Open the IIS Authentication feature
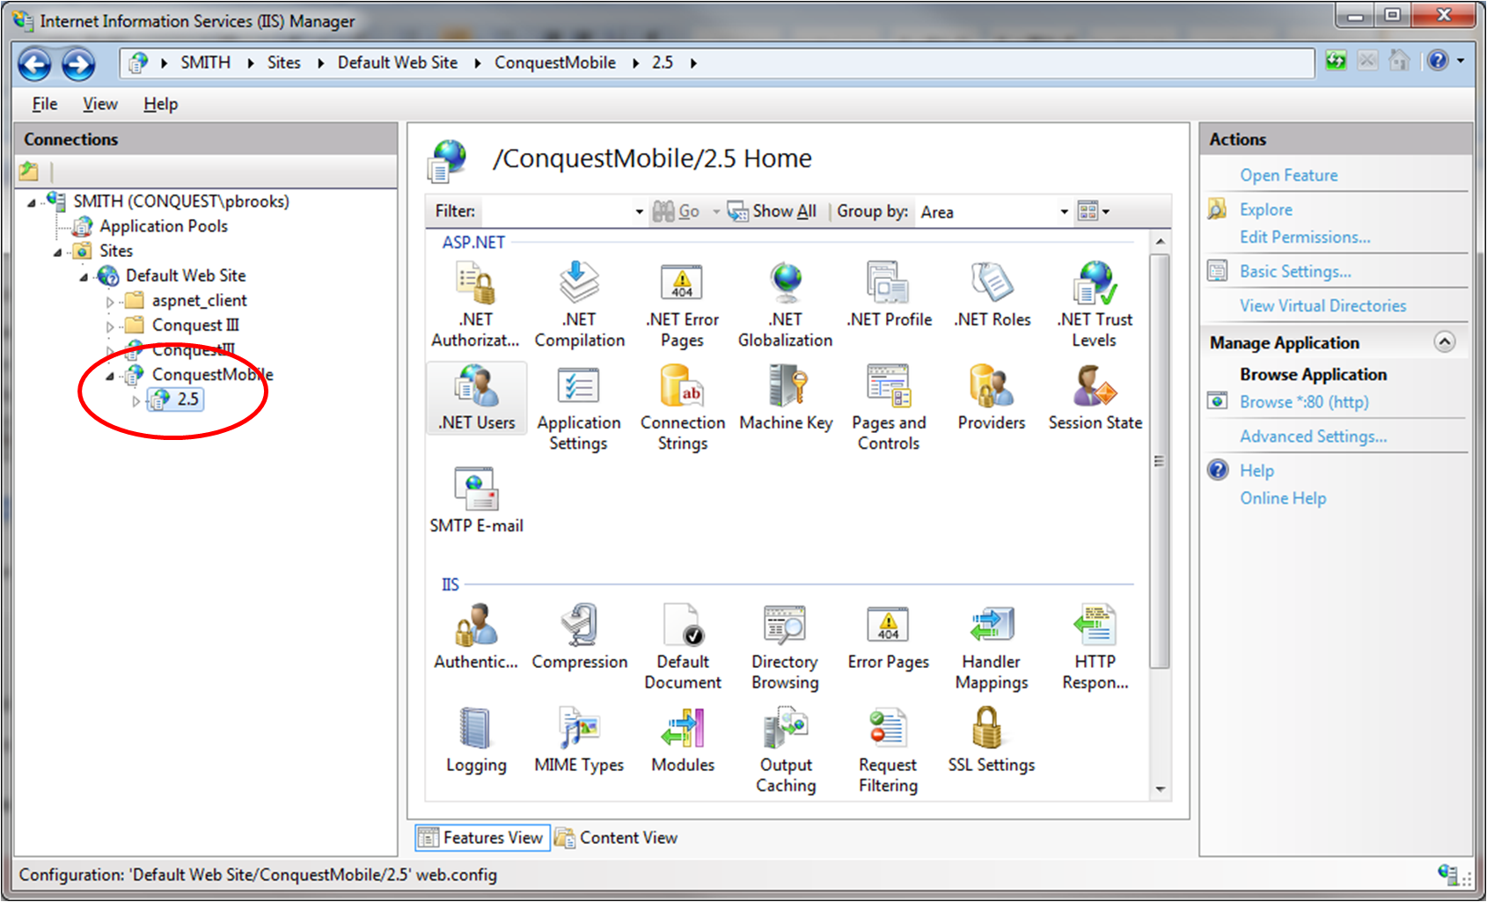Viewport: 1487px width, 902px height. point(476,637)
